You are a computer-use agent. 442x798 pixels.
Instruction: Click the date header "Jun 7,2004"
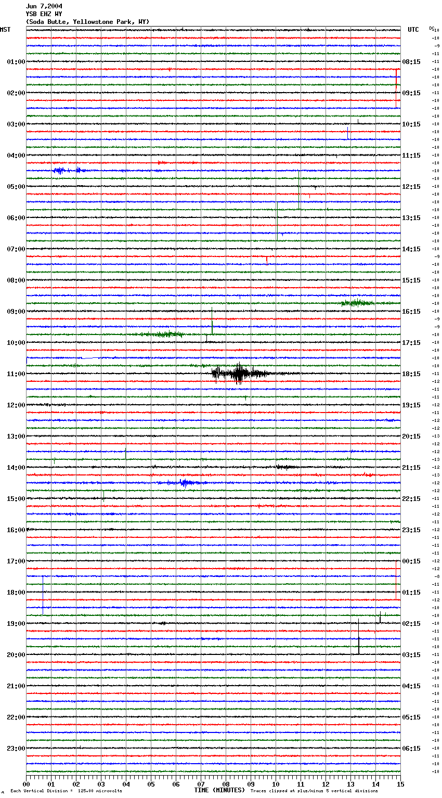coord(44,6)
